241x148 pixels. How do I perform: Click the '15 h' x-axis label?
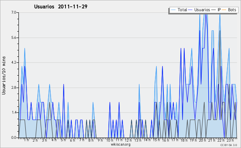156,140
